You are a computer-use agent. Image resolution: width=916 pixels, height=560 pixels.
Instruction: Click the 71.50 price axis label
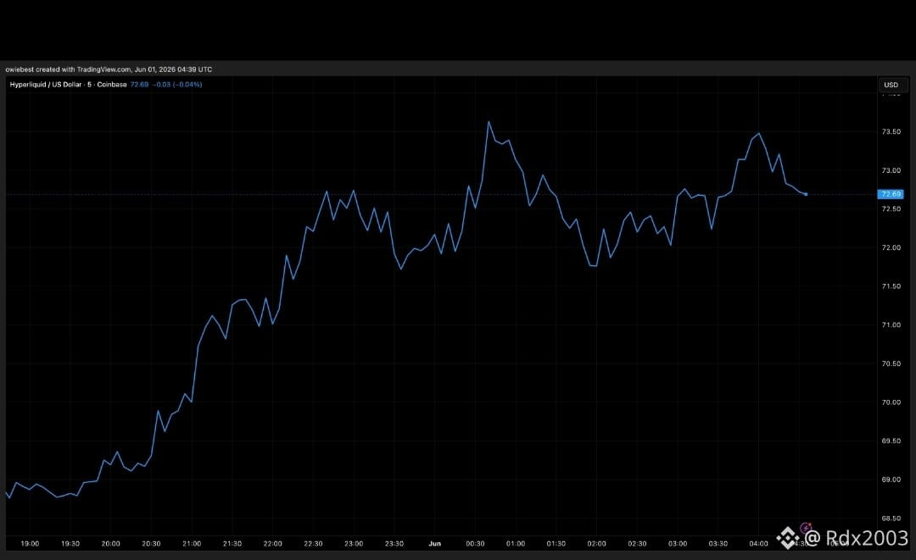click(x=891, y=286)
